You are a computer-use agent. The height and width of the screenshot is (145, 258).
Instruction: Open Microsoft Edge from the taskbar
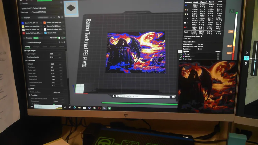[75, 108]
